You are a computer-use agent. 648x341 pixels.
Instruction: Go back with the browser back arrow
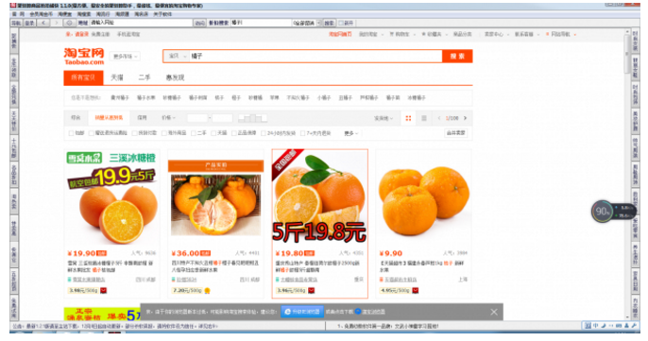pyautogui.click(x=43, y=24)
